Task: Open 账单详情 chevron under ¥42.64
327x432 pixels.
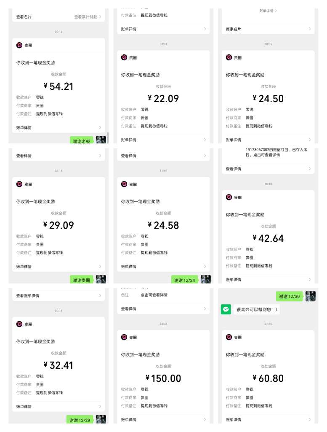Action: (x=310, y=279)
